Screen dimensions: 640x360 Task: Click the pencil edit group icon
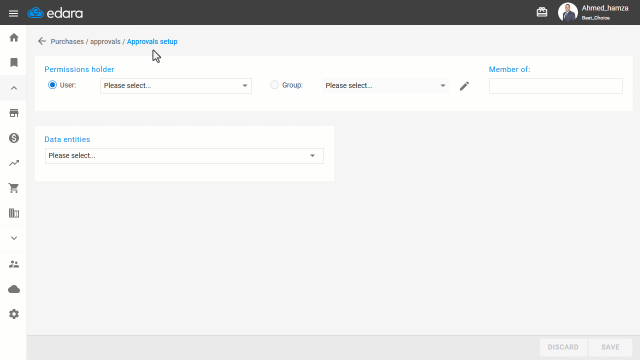coord(464,86)
